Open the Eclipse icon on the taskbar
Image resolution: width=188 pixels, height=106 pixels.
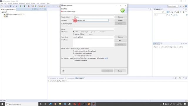93,104
